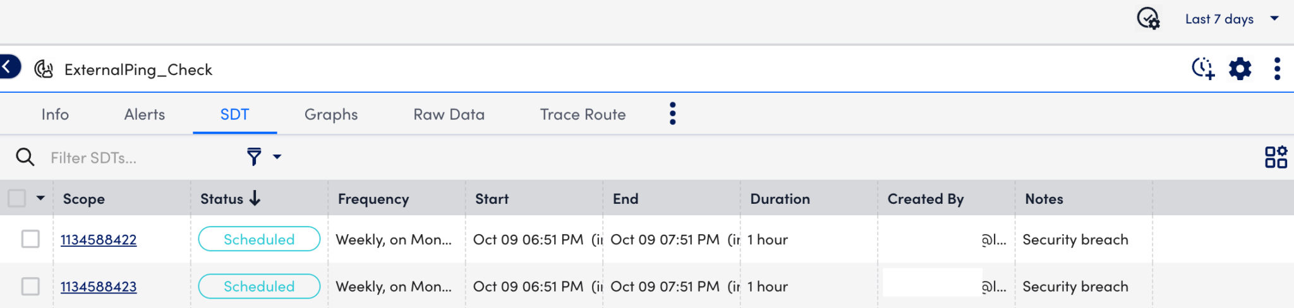Open the resource settings gear icon
The image size is (1294, 308).
pos(1240,68)
